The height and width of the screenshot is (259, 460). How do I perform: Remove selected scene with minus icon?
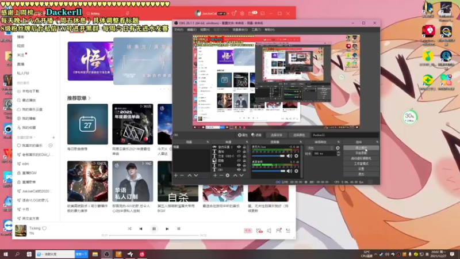pos(182,176)
